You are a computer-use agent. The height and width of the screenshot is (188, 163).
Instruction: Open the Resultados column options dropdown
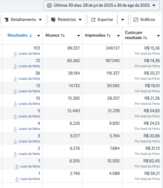(x=39, y=36)
